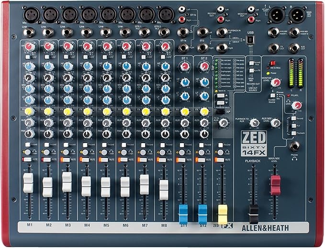Click the blue ST2 fader
Image resolution: width=325 pixels, height=248 pixels.
203,214
